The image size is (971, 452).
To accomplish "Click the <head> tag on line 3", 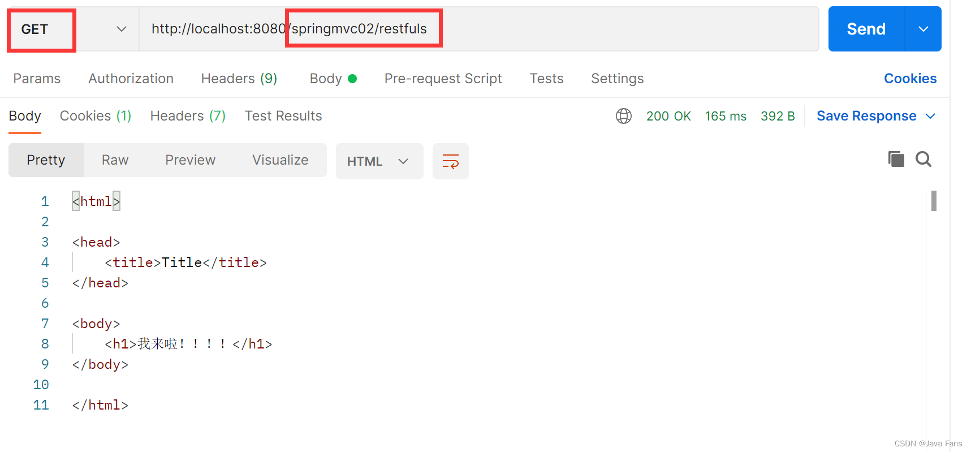I will (96, 242).
